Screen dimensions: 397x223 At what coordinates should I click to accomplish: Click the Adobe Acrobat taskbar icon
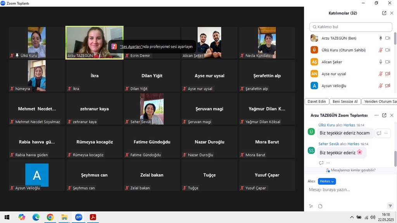point(93,217)
